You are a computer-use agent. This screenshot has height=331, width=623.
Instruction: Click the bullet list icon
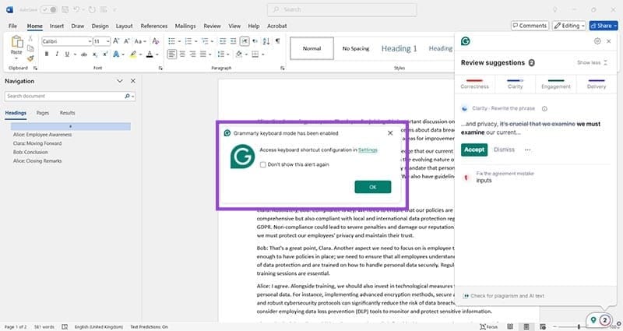coord(170,40)
